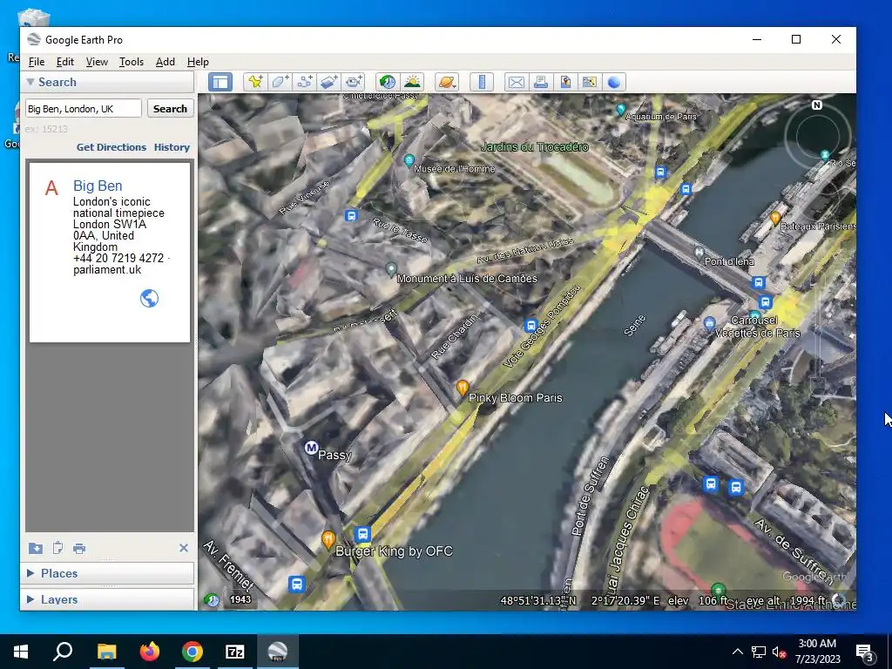
Task: Click the bus stop icon on Rue Vineuse
Action: pyautogui.click(x=351, y=216)
